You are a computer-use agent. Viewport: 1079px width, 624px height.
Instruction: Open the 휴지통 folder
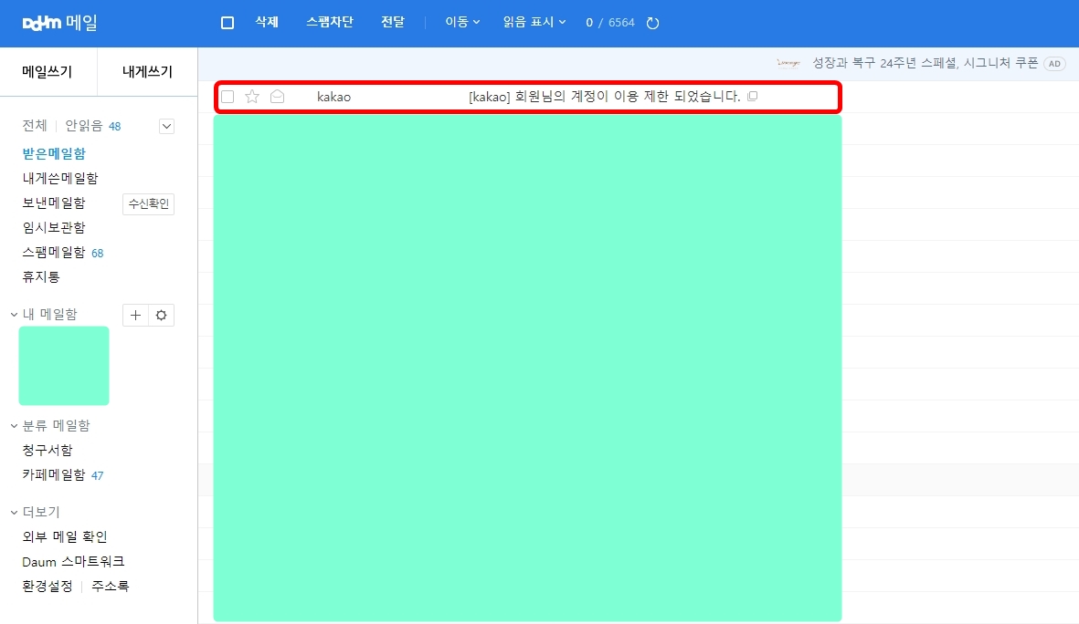[x=40, y=277]
